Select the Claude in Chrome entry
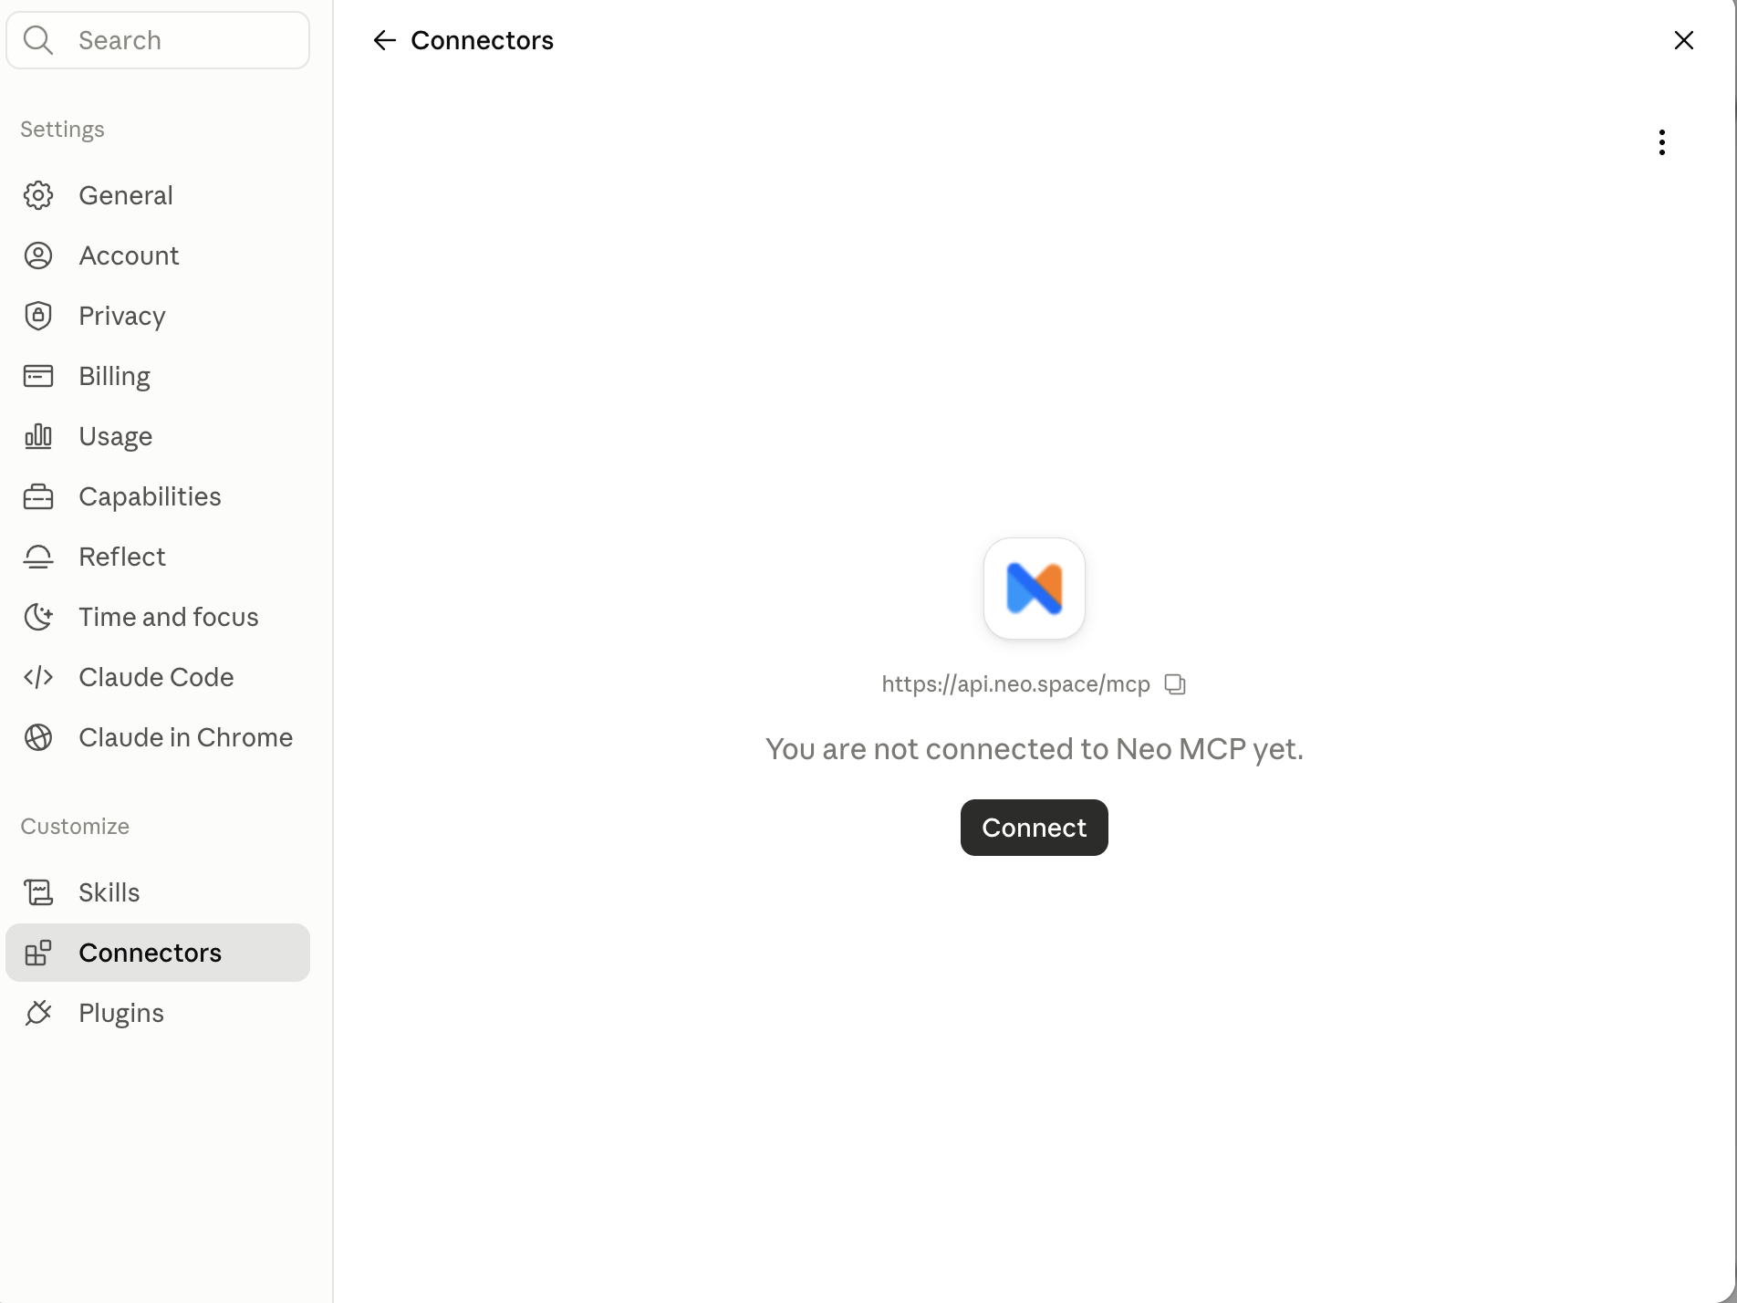 (158, 737)
